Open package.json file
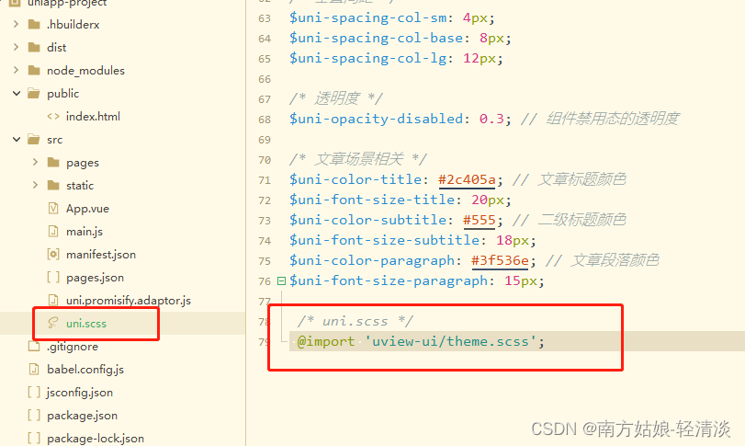 pyautogui.click(x=82, y=415)
